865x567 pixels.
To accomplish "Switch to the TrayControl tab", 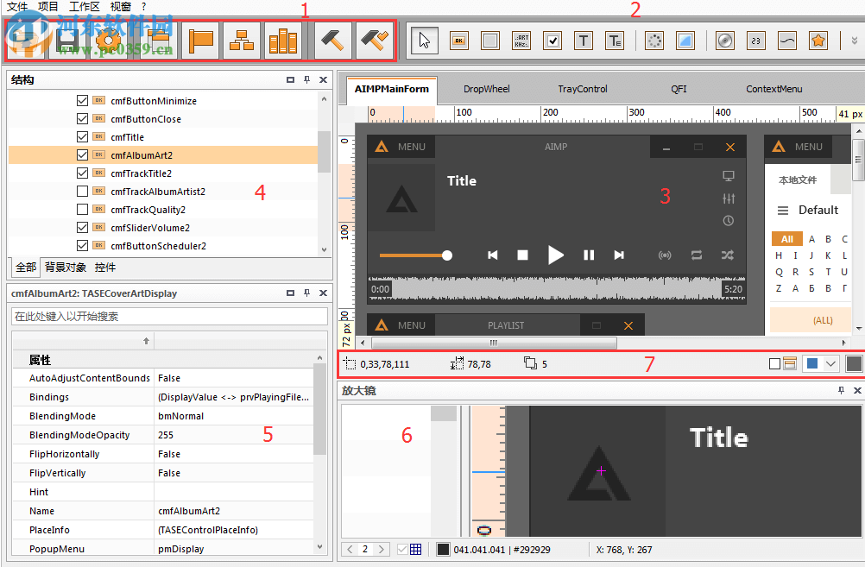I will (582, 89).
